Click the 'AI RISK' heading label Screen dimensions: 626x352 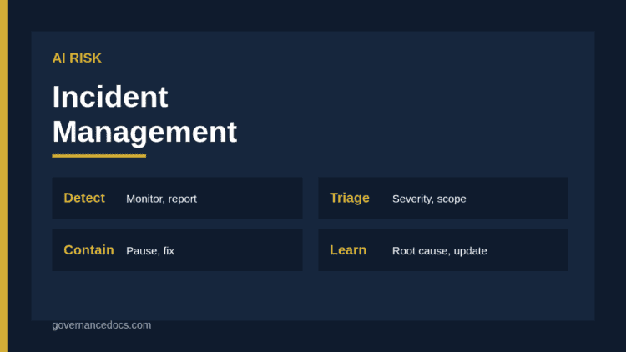click(x=77, y=58)
